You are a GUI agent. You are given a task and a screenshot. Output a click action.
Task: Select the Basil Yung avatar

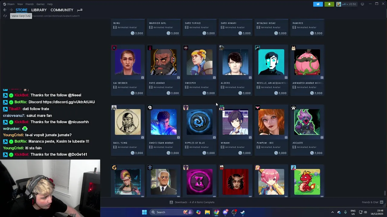coord(128,122)
